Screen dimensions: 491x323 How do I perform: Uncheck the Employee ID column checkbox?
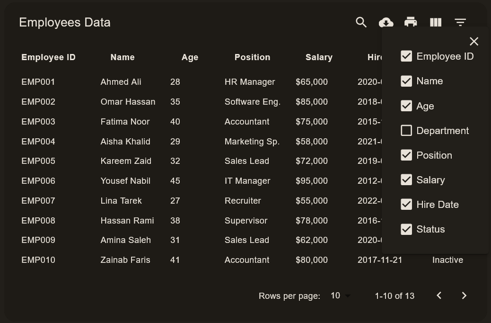coord(406,56)
